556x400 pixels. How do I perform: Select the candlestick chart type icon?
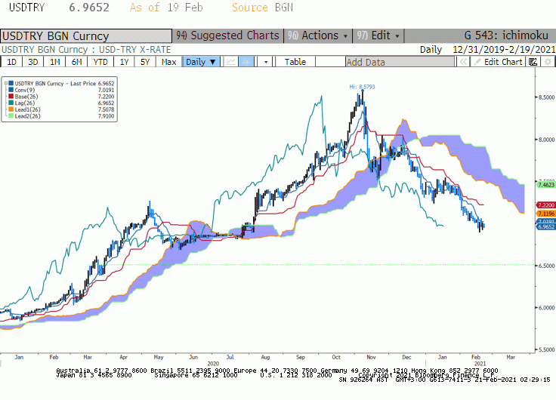[246, 62]
